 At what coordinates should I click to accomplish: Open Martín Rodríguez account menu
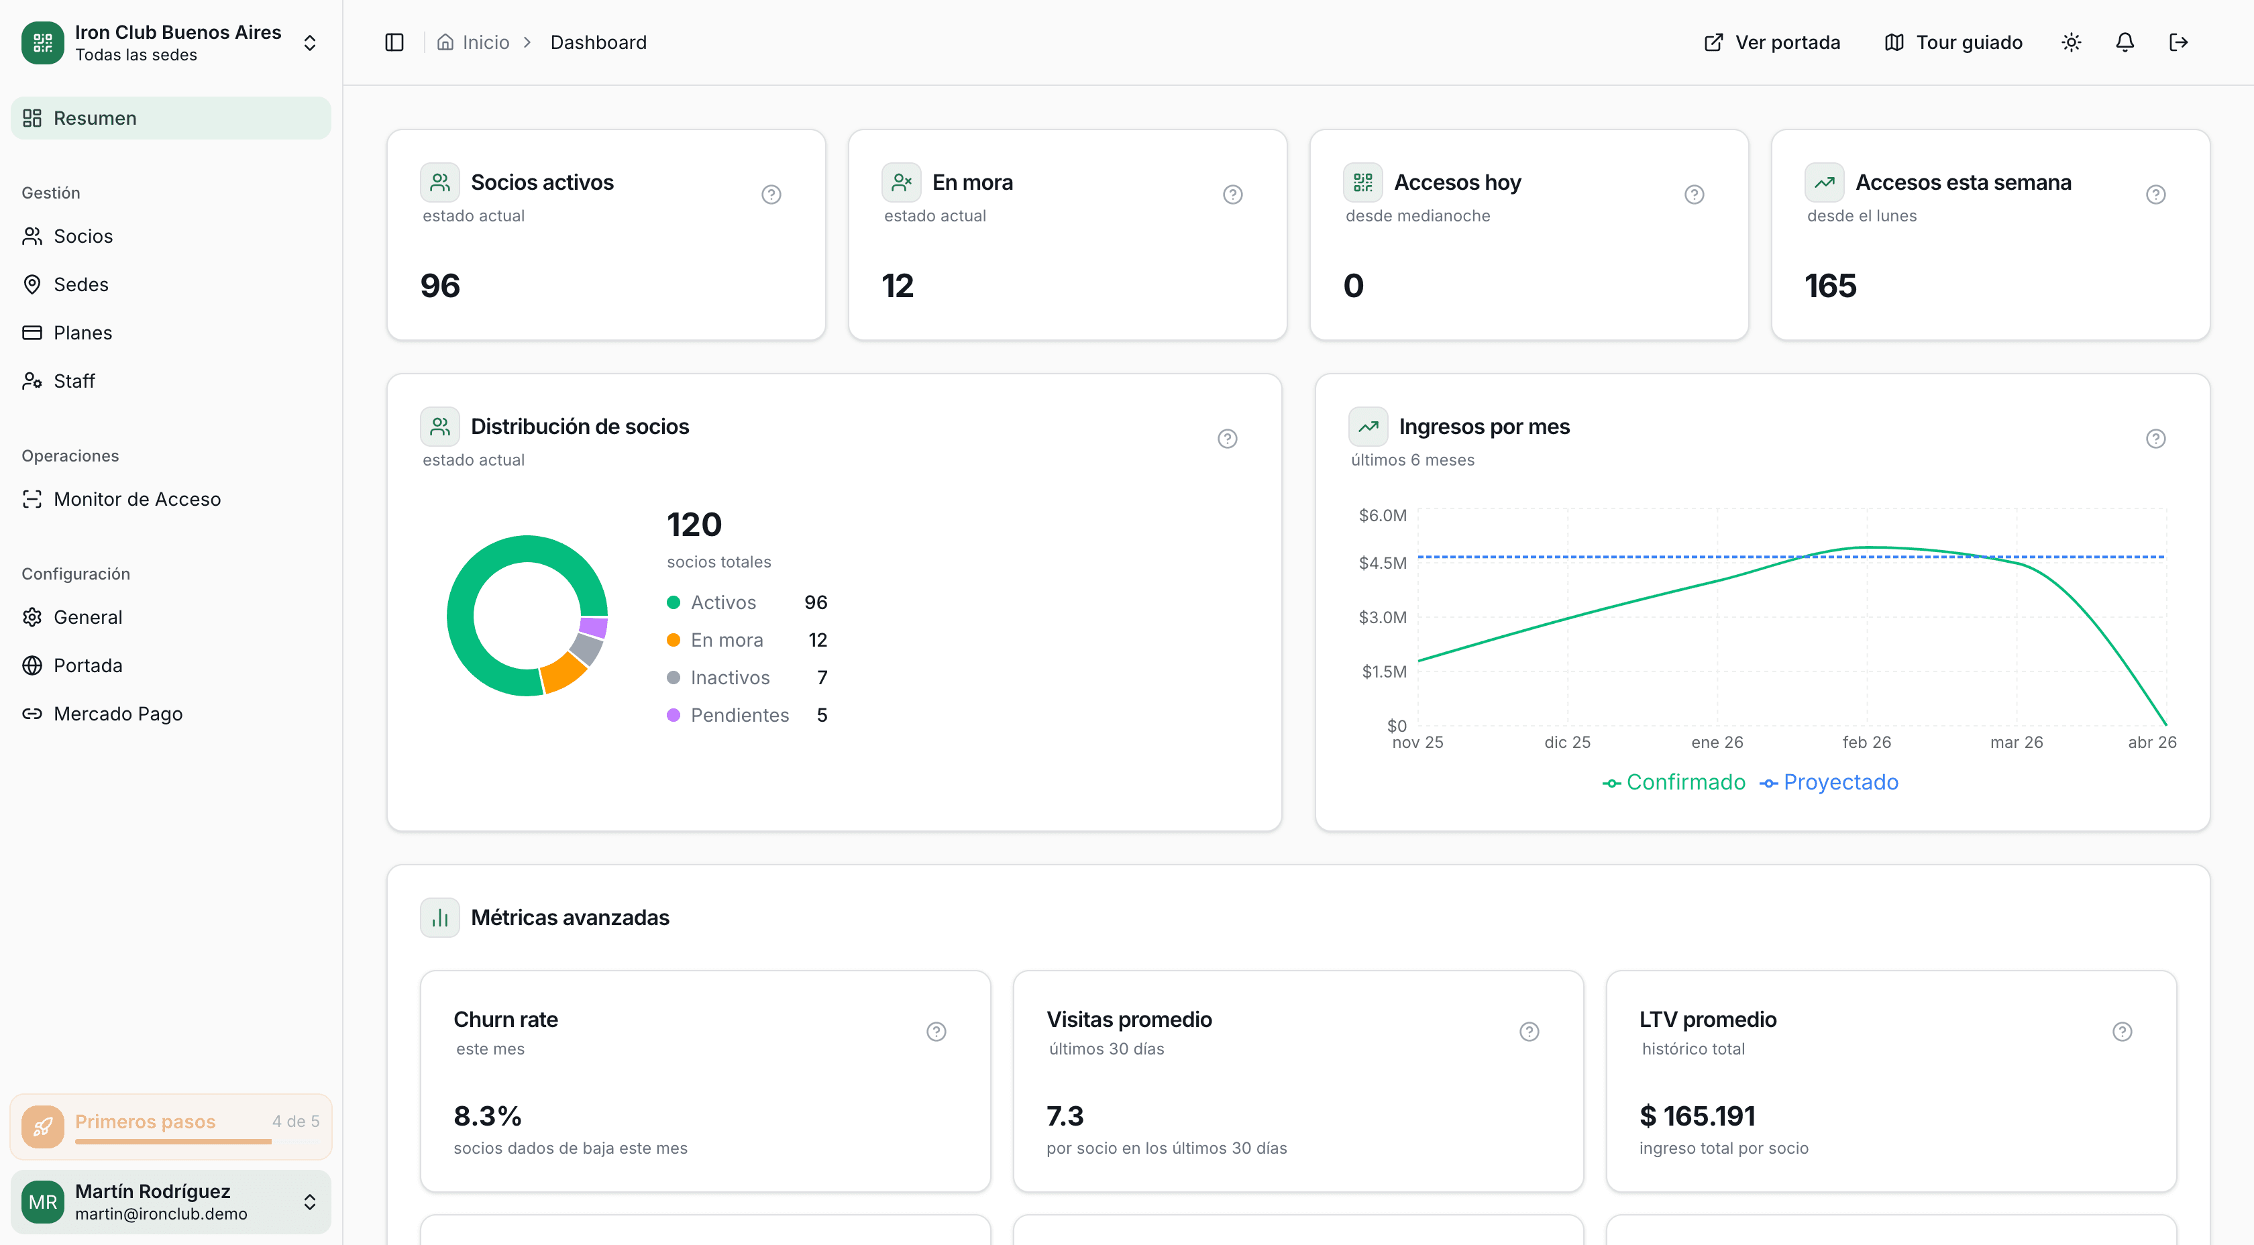point(170,1201)
